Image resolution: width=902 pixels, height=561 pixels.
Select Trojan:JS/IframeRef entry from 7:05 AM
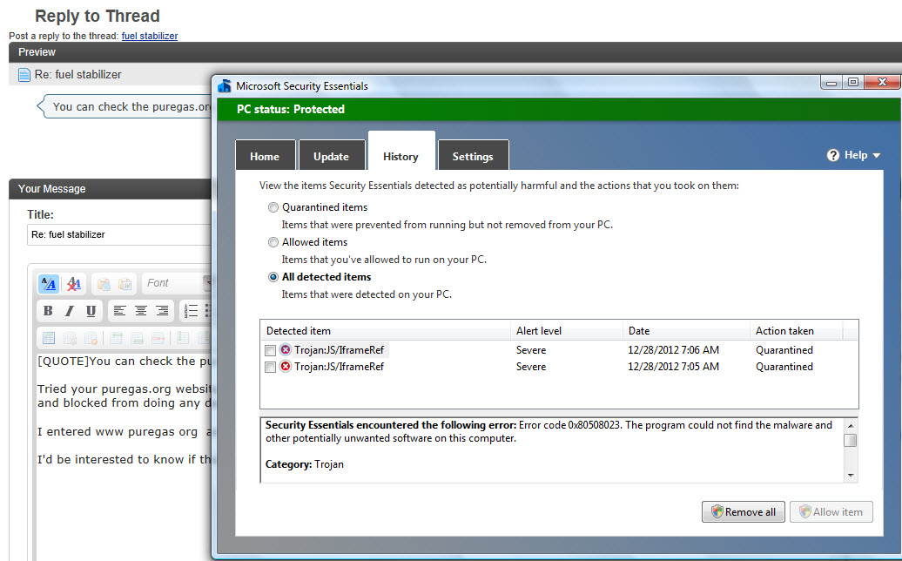[339, 367]
